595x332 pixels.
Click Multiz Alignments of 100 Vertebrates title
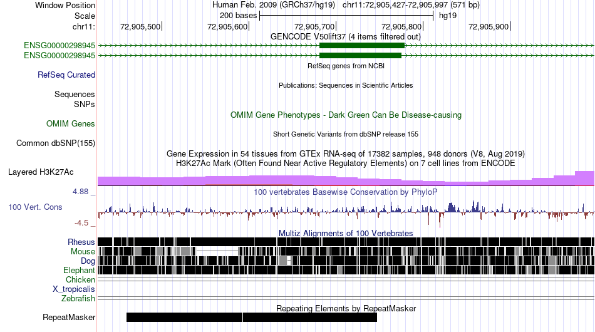click(346, 234)
